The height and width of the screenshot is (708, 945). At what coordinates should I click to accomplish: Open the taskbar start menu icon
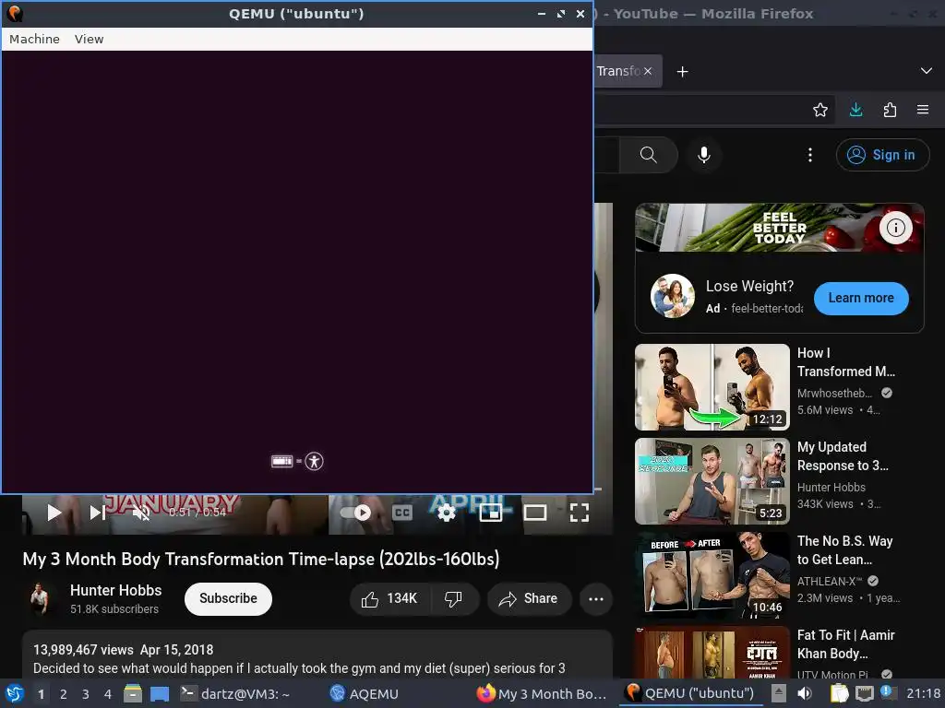pos(15,693)
